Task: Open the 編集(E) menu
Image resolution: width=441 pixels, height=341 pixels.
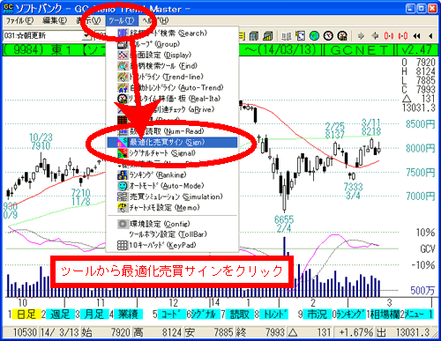Action: 55,20
